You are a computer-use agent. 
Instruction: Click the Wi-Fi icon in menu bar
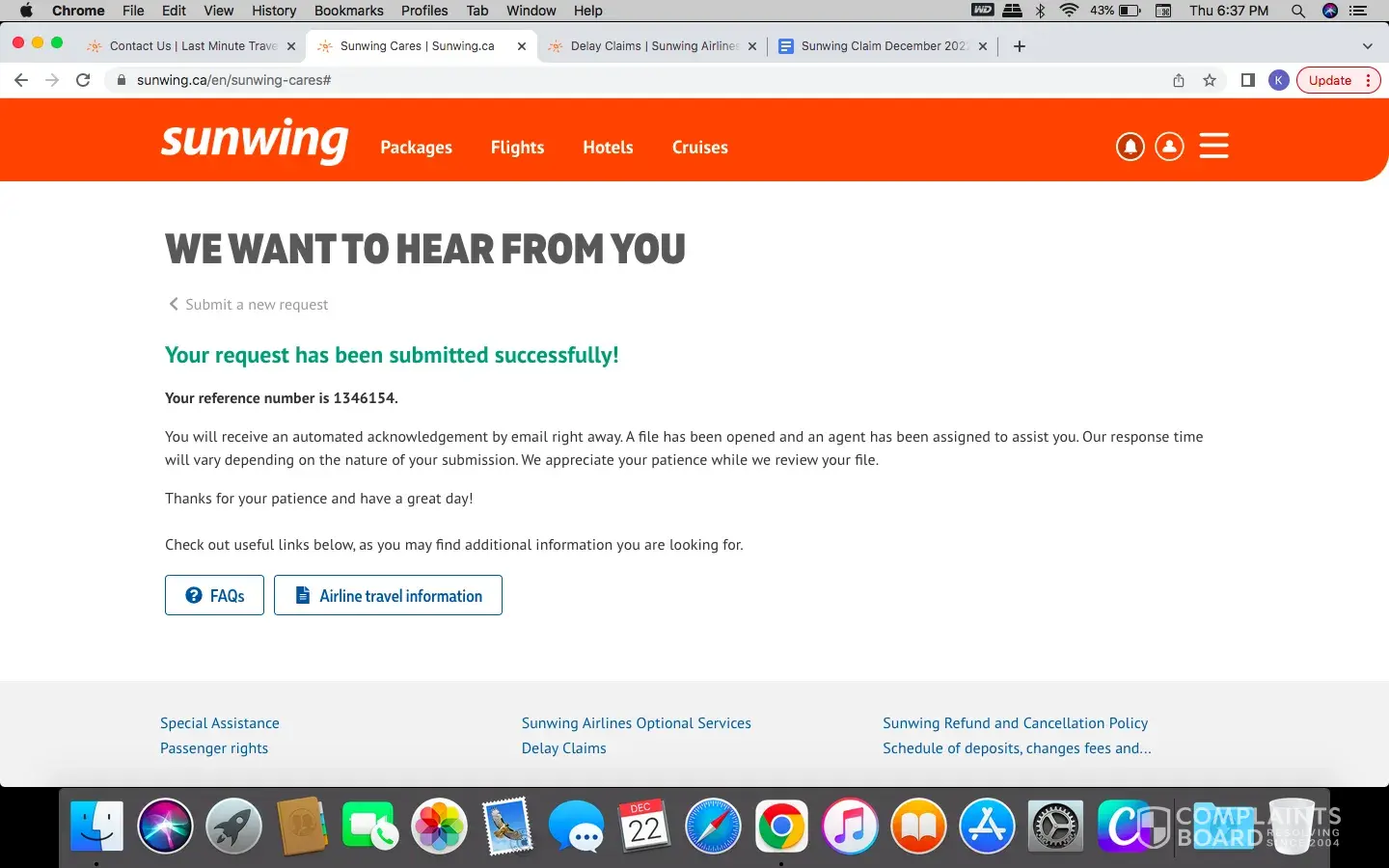pyautogui.click(x=1069, y=11)
